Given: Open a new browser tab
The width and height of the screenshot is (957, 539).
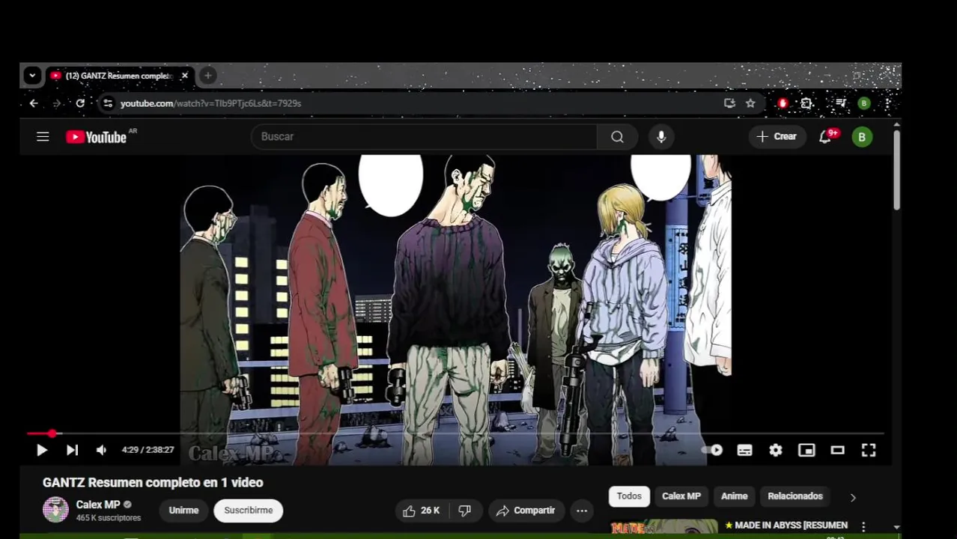Looking at the screenshot, I should coord(208,76).
